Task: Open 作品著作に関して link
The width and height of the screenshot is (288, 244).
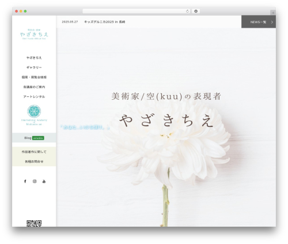Action: click(x=34, y=152)
